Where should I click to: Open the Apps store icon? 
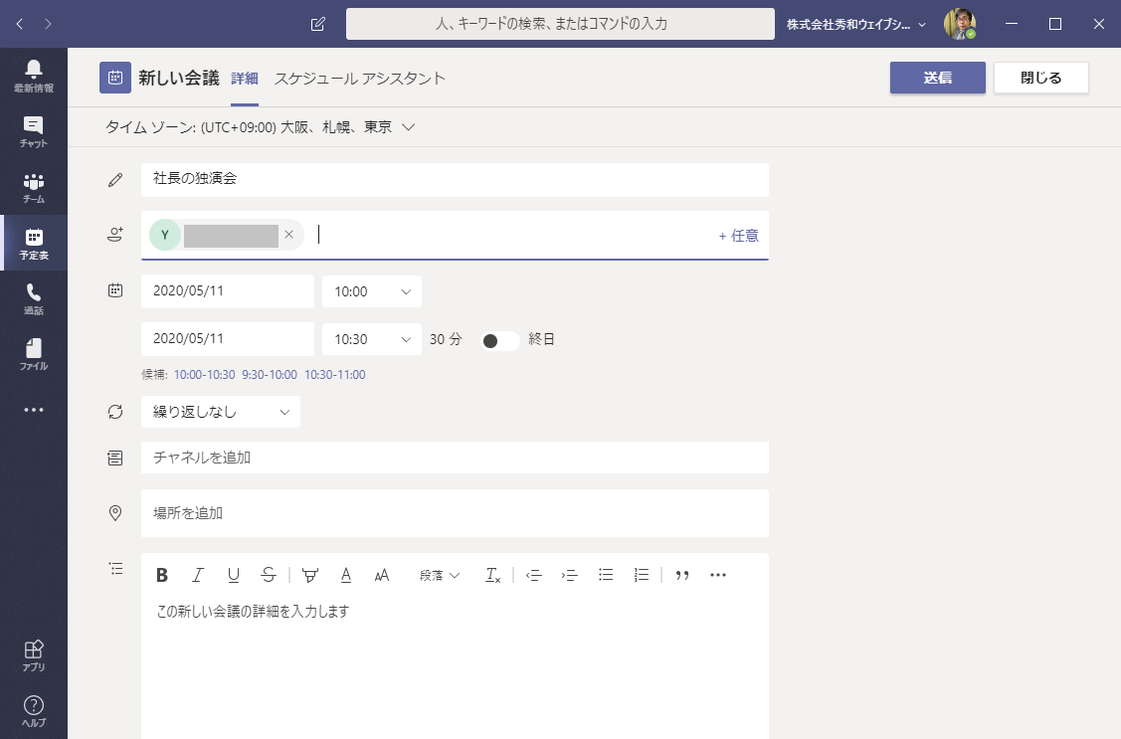click(x=33, y=655)
